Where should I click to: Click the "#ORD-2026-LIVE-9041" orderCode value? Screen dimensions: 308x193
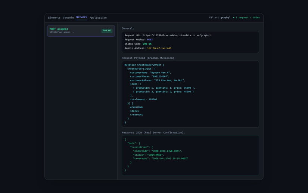(167, 151)
